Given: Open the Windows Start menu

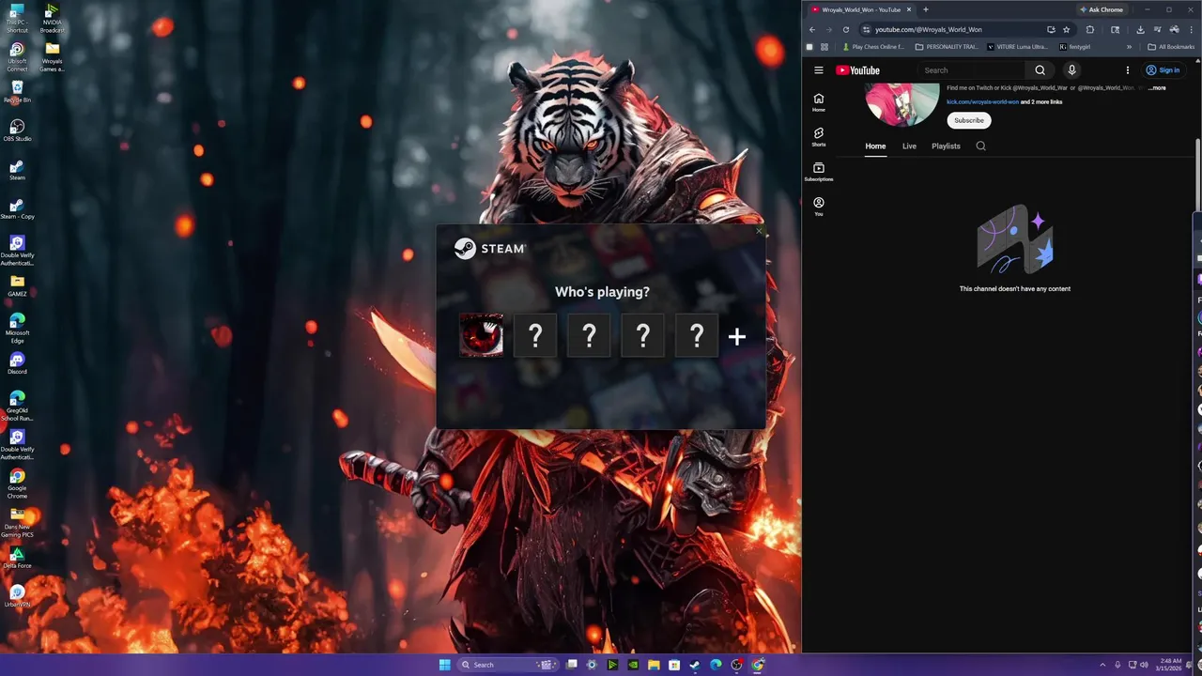Looking at the screenshot, I should (444, 665).
